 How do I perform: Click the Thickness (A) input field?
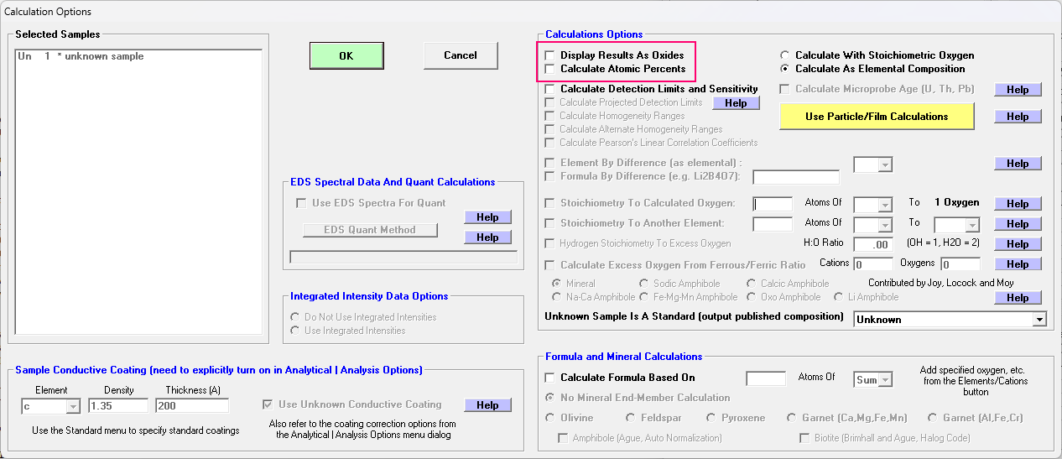click(x=191, y=406)
